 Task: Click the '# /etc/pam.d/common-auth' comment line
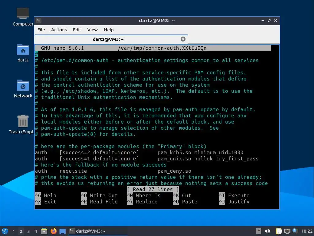point(147,61)
